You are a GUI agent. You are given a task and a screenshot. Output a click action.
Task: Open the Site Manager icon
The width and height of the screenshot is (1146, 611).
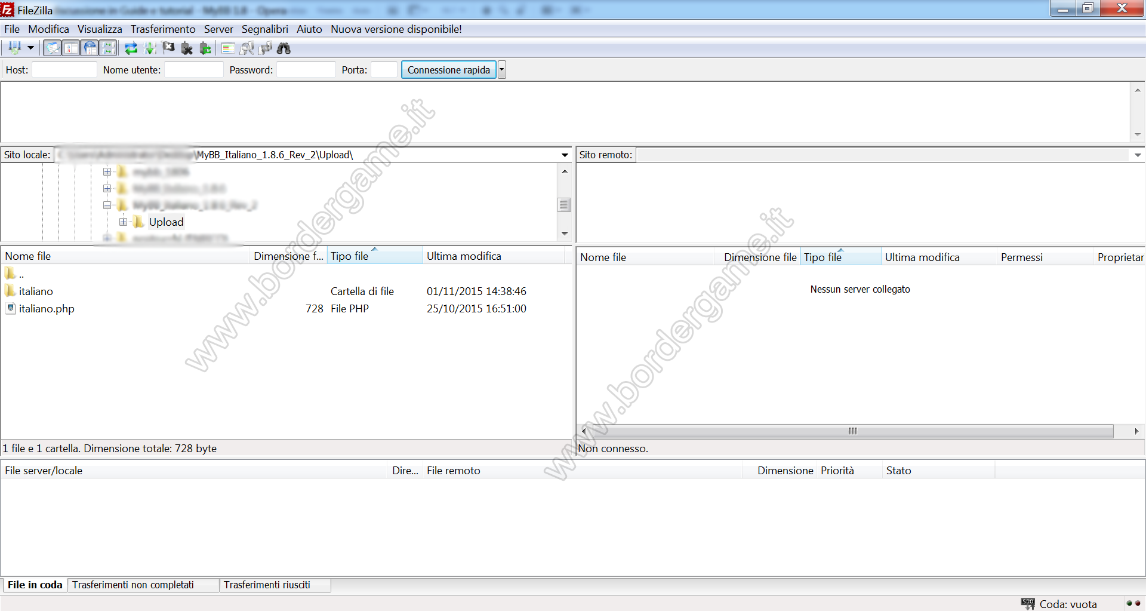coord(14,48)
